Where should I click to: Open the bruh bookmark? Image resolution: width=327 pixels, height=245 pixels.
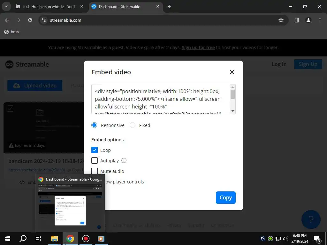pyautogui.click(x=12, y=32)
